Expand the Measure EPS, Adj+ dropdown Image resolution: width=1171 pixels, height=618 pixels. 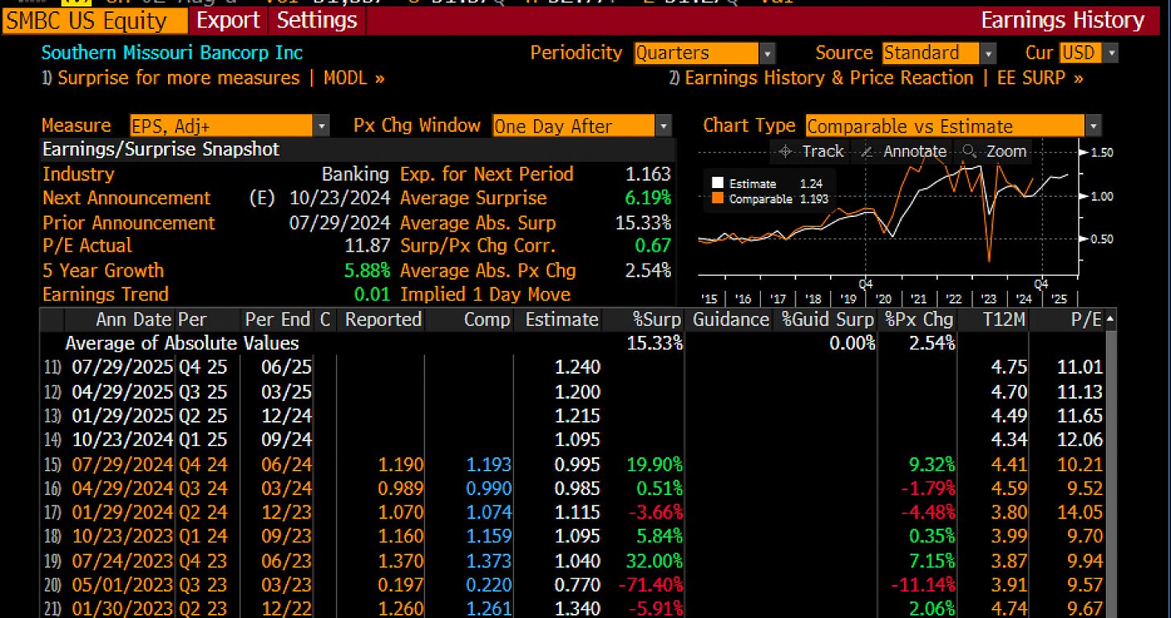tap(230, 126)
